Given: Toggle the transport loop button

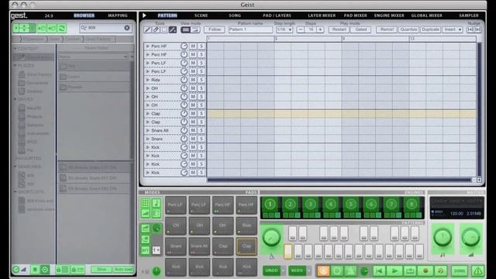Looking at the screenshot, I should click(410, 270).
